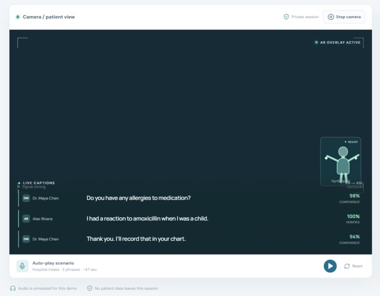
Task: Open the ASL signing avatar thumbnail
Action: (340, 162)
